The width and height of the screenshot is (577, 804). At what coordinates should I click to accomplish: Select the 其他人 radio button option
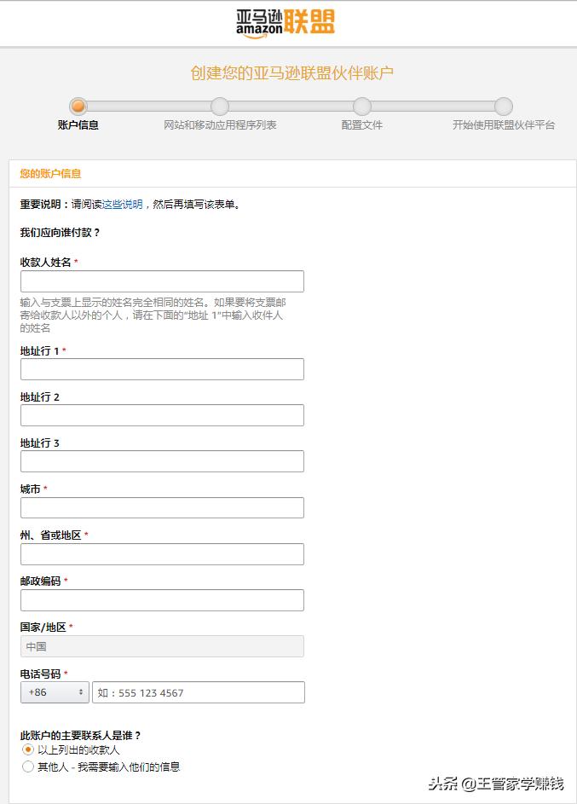pyautogui.click(x=27, y=766)
